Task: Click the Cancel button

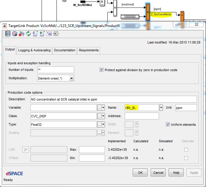Action: pos(158,173)
